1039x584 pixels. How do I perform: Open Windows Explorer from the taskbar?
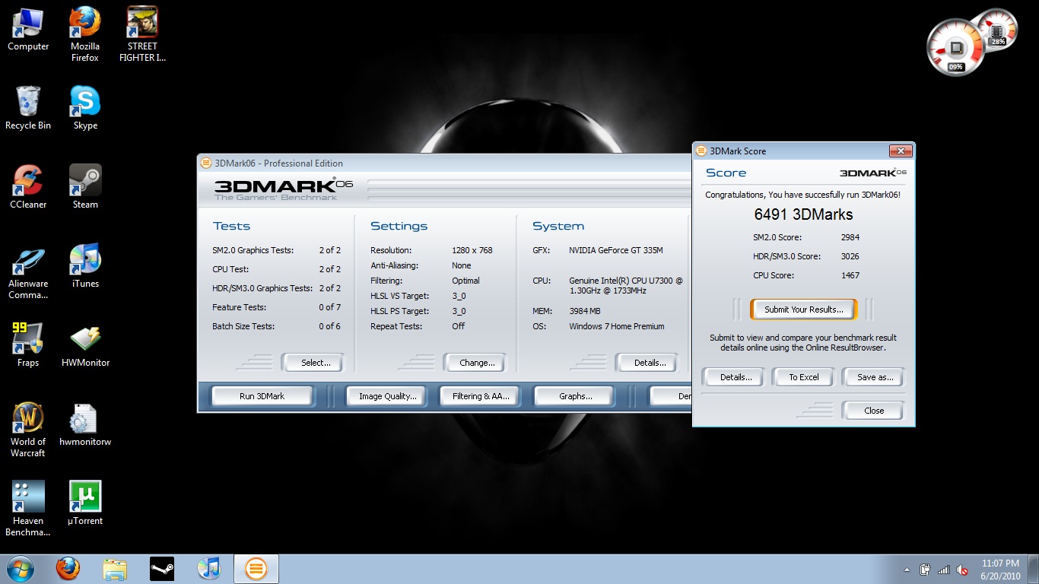coord(115,569)
